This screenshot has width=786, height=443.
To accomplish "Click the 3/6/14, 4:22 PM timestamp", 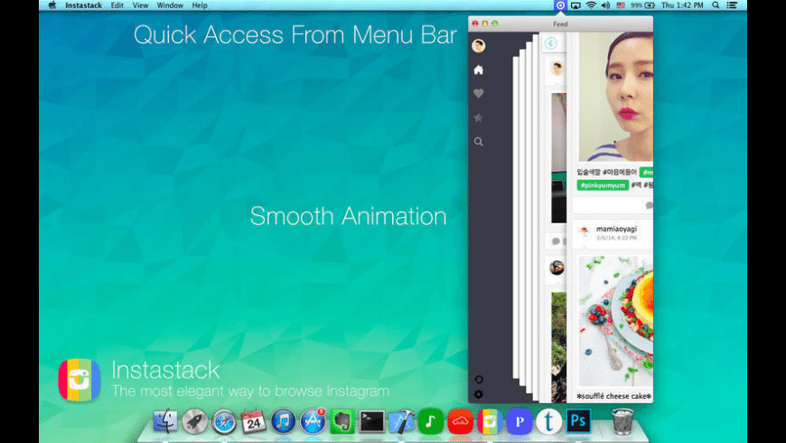I will pos(616,238).
